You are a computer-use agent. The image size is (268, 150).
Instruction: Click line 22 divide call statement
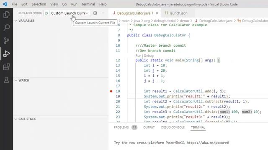tap(203, 112)
